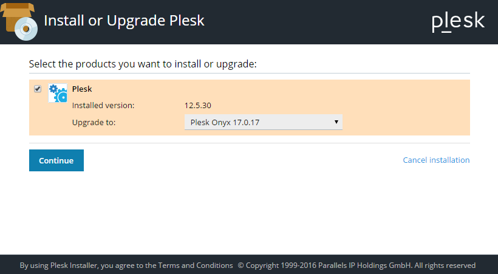Click the Plesk Onyx 17.0.17 selected value
The image size is (498, 274).
pos(225,122)
